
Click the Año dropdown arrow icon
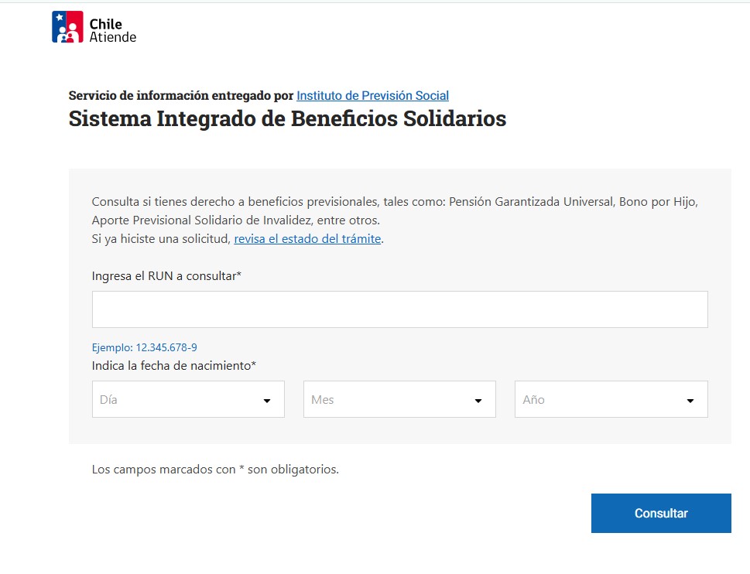[690, 401]
